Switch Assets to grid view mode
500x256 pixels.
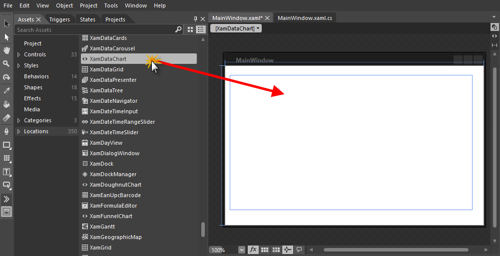[190, 30]
